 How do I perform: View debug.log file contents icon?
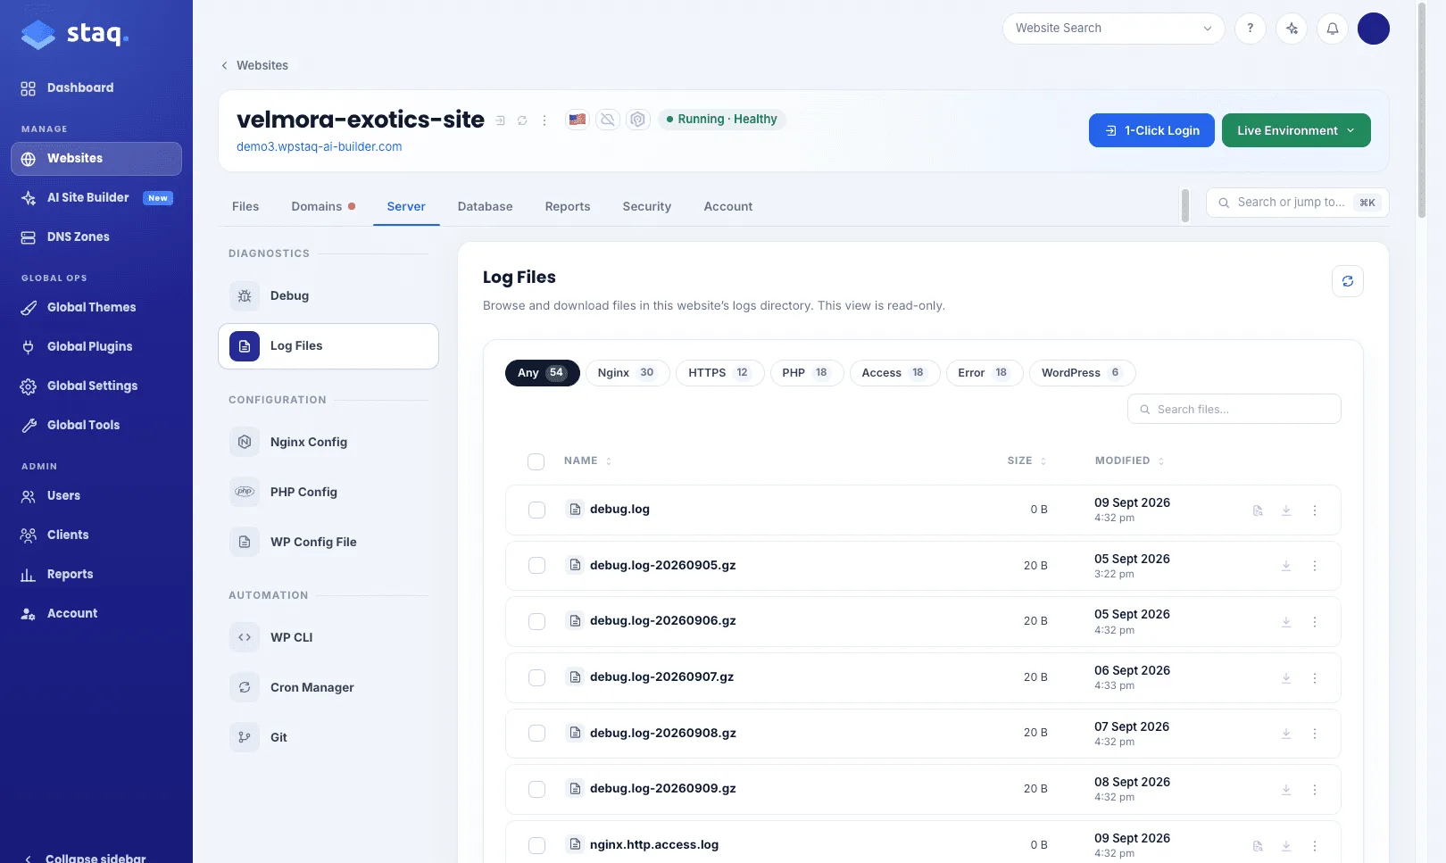click(1258, 510)
